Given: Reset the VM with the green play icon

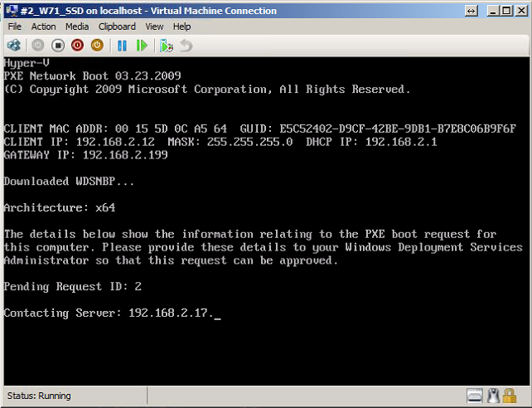Looking at the screenshot, I should 142,45.
